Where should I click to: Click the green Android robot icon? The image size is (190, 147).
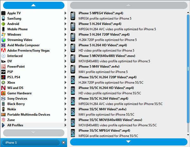(3, 24)
